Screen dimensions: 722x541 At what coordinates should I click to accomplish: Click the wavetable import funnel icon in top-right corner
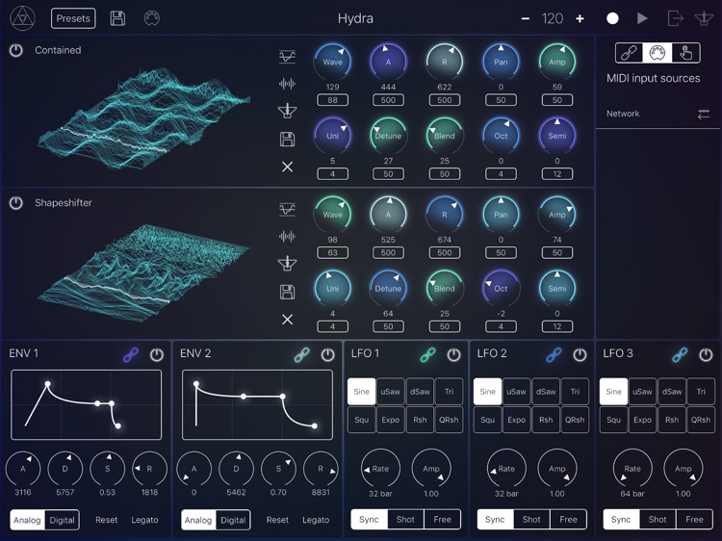(x=704, y=18)
